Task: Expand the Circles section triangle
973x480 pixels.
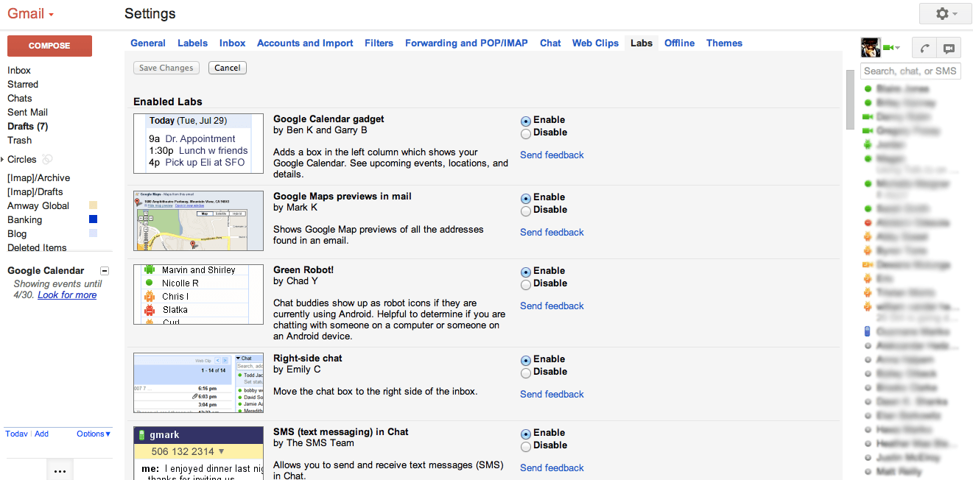Action: point(3,159)
